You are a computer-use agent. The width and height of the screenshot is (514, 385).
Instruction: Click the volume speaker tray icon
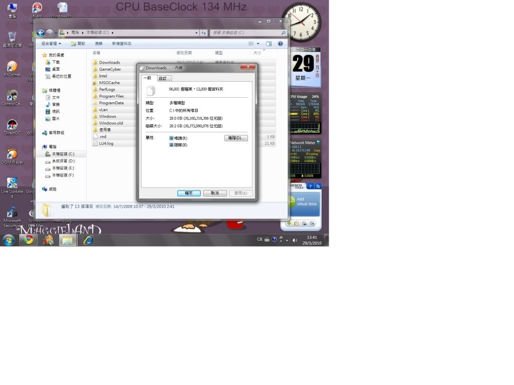point(295,240)
